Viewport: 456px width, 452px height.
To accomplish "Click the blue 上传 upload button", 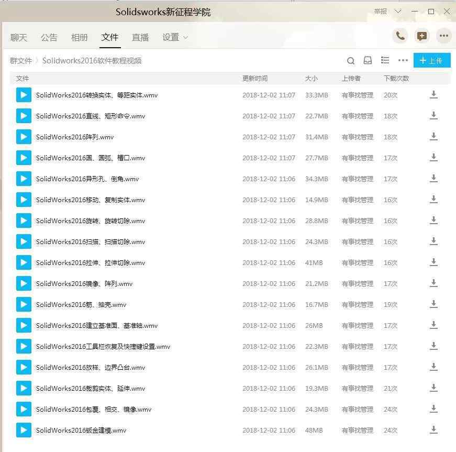I will 432,60.
